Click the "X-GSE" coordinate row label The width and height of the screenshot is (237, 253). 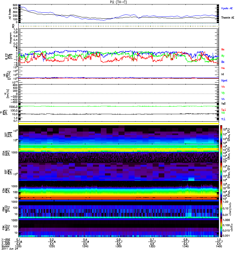6,239
